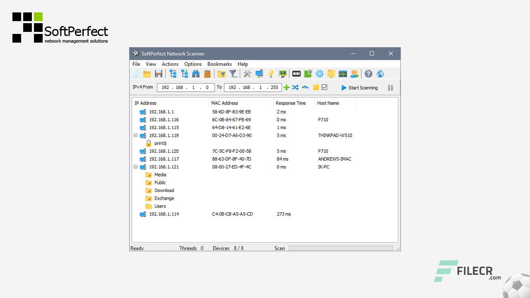Click the lightbulb Wake-on-LAN icon

pos(271,74)
